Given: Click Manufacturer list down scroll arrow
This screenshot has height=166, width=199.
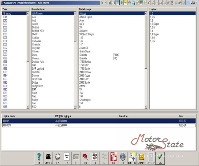Looking at the screenshot, I should coord(75,107).
